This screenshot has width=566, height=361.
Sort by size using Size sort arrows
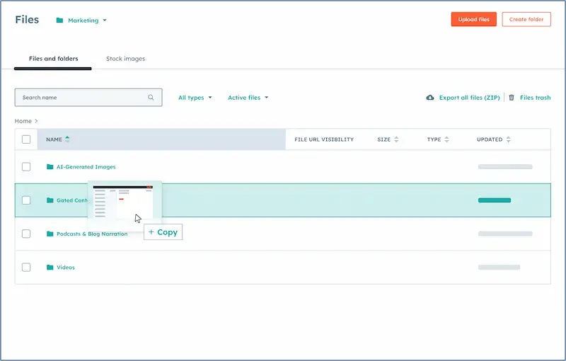click(396, 139)
